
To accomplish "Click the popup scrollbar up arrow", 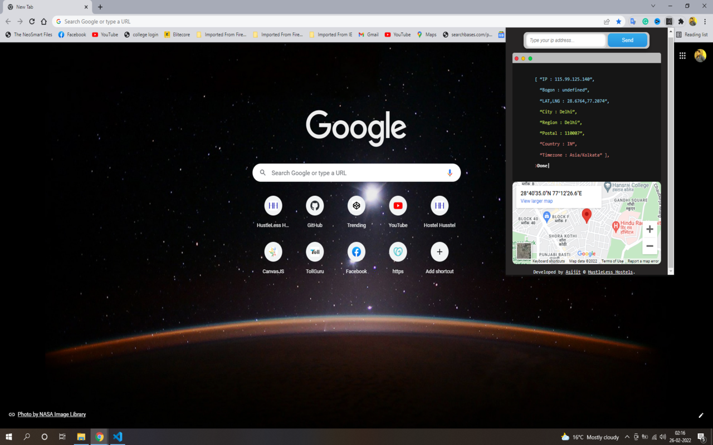I will [671, 31].
